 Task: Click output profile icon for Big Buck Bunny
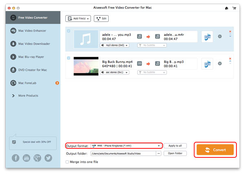(207, 64)
